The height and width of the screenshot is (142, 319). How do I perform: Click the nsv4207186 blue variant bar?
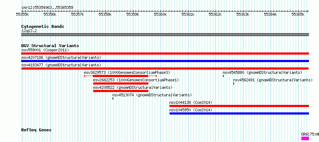[165, 61]
